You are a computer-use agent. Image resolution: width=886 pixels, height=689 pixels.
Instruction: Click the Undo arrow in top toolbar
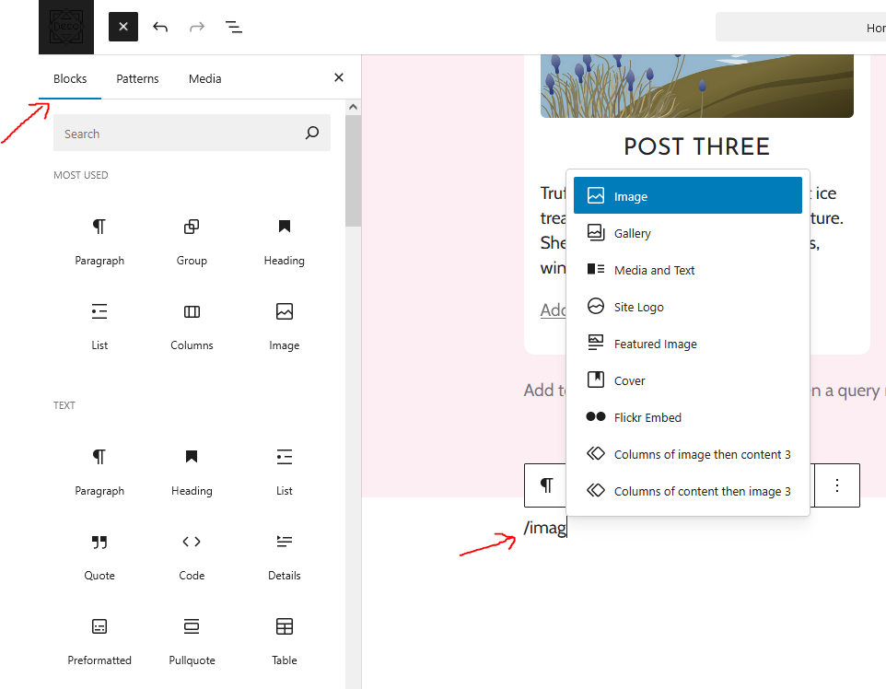pyautogui.click(x=160, y=27)
